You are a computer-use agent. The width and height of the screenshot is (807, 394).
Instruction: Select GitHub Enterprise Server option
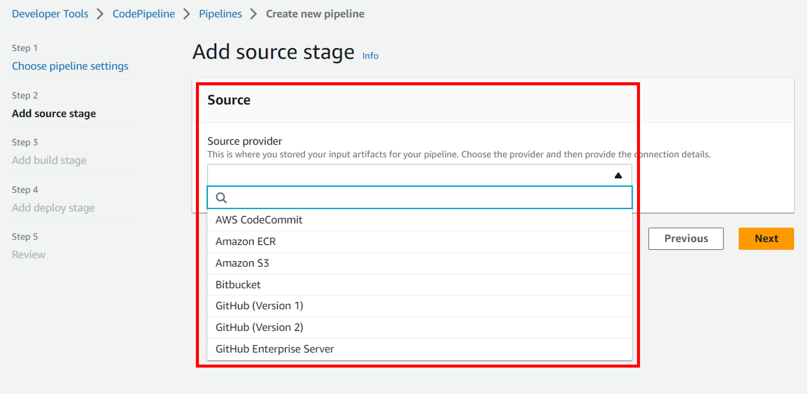274,349
